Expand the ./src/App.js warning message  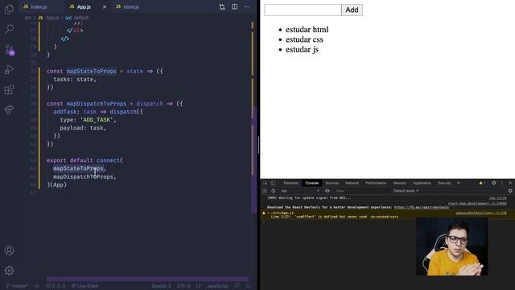tap(268, 213)
